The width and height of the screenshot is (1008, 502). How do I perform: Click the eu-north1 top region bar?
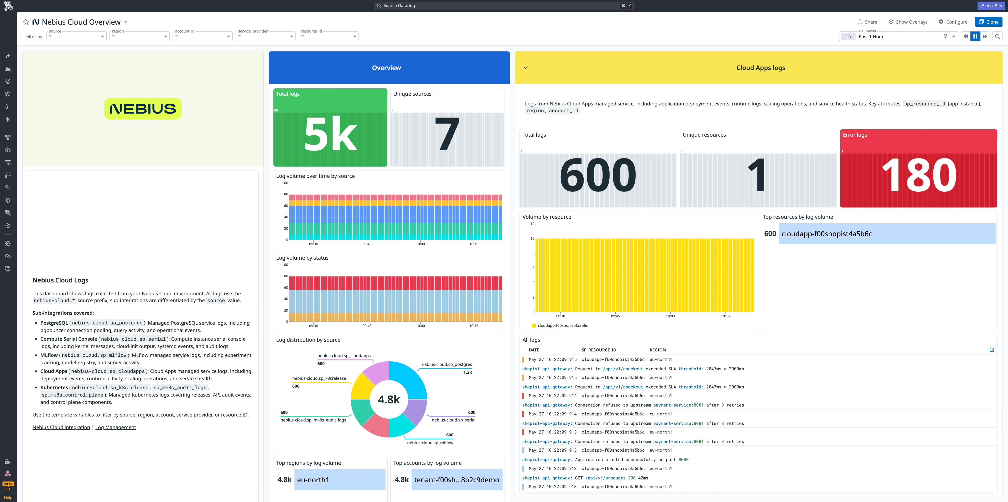click(340, 480)
